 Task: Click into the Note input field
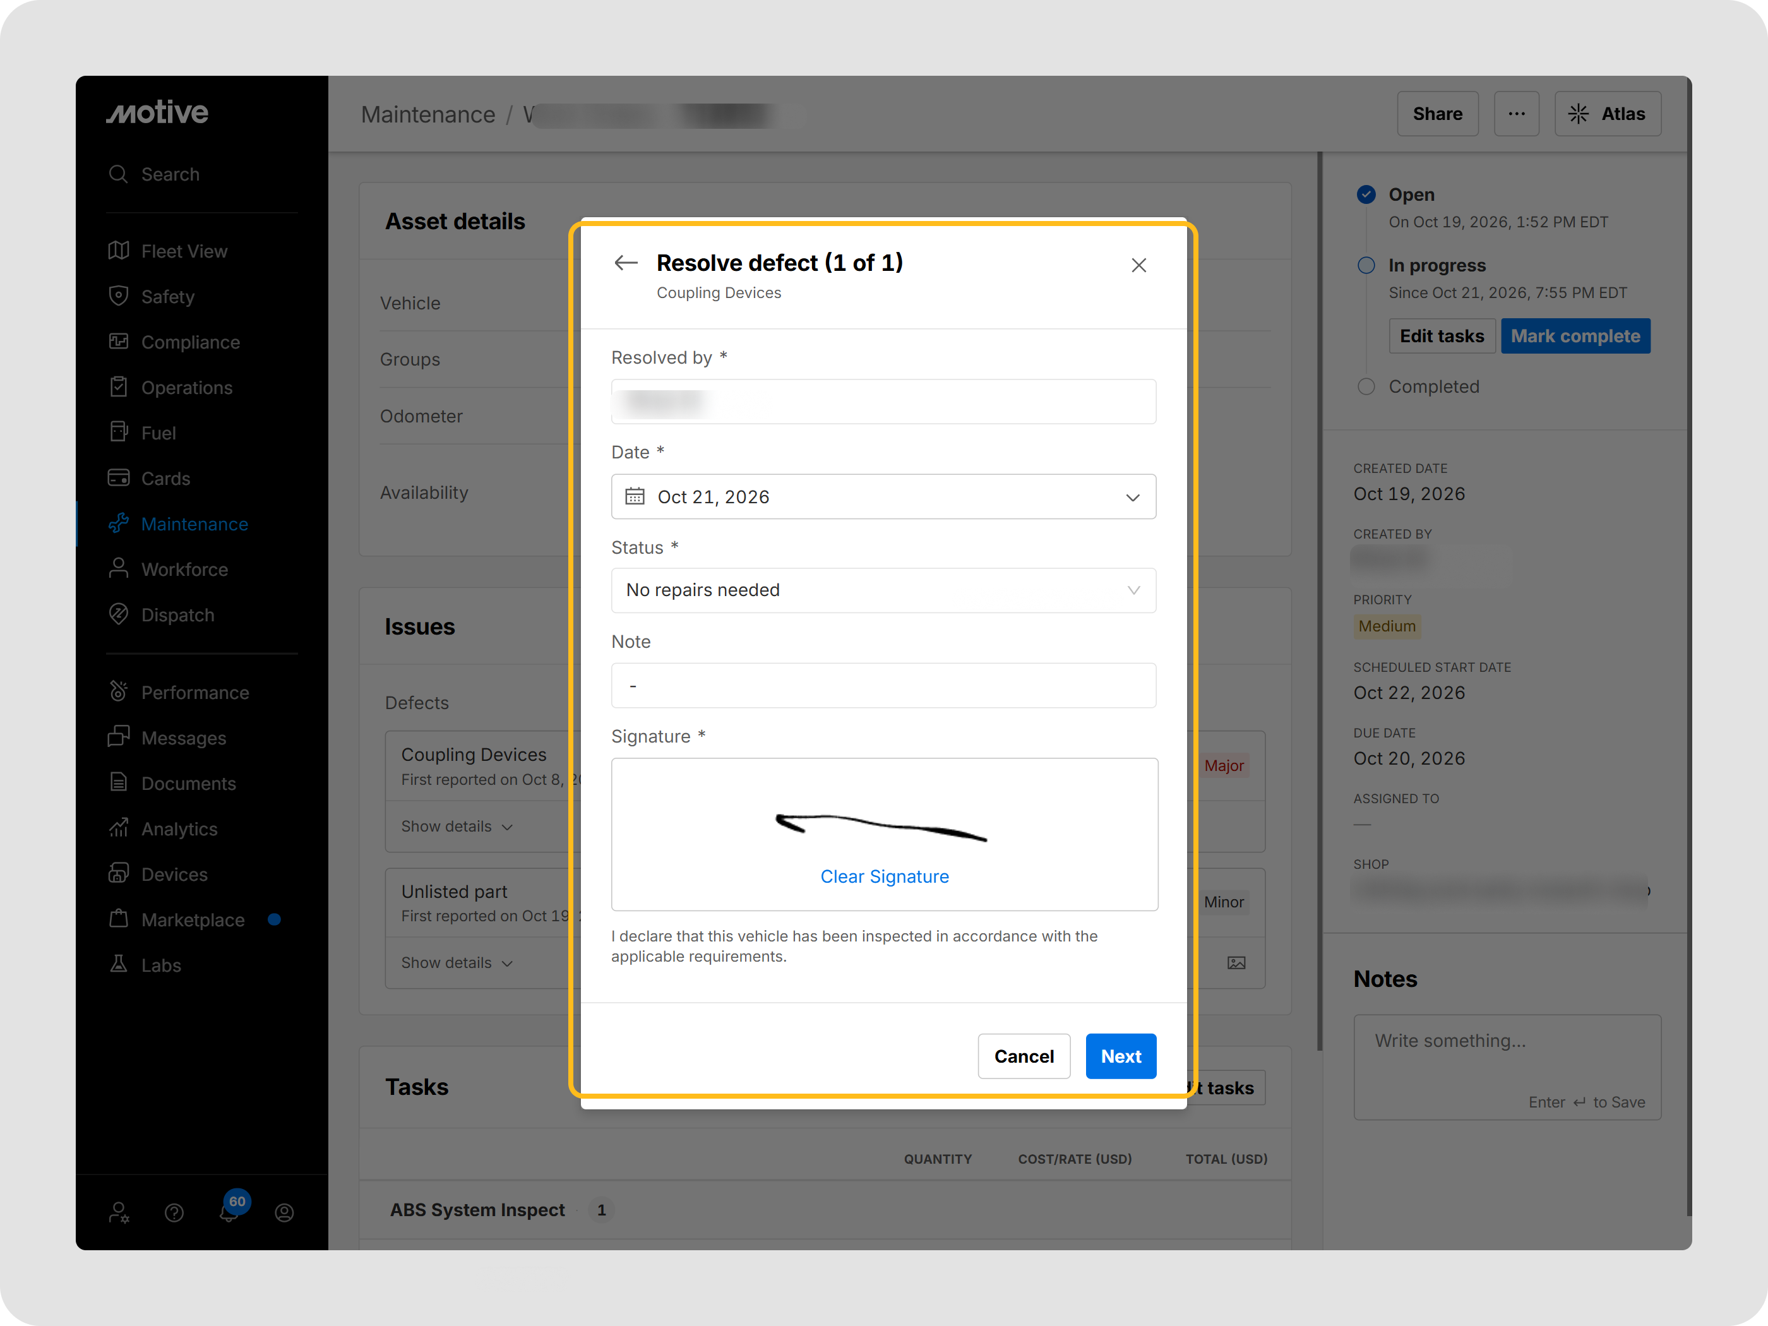point(884,686)
